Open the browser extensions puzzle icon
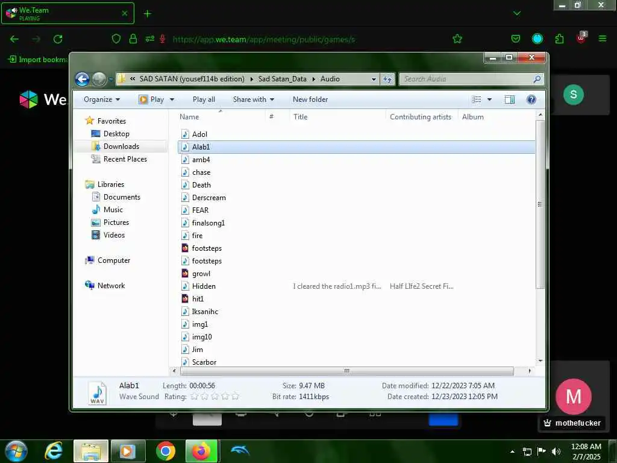The height and width of the screenshot is (463, 617). click(559, 39)
